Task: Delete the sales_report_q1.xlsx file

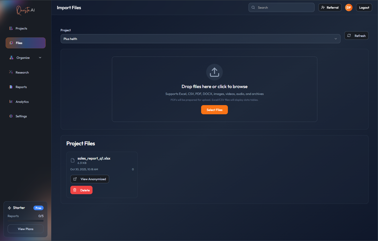Action: click(81, 190)
